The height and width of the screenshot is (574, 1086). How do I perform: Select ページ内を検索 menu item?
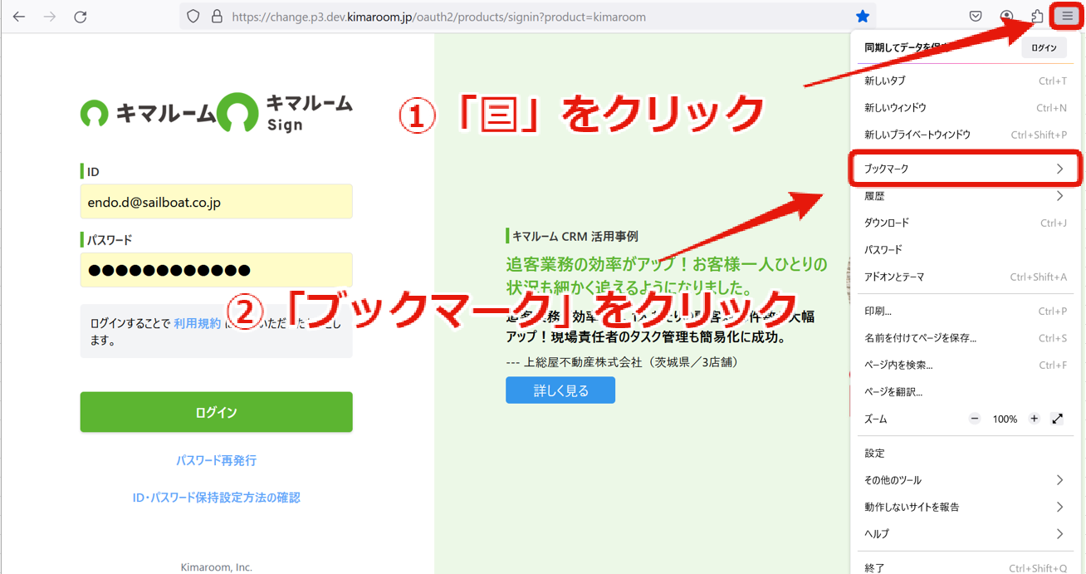(x=965, y=365)
